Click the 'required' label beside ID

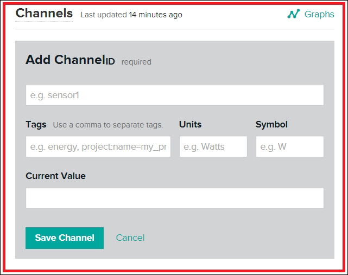click(x=136, y=62)
